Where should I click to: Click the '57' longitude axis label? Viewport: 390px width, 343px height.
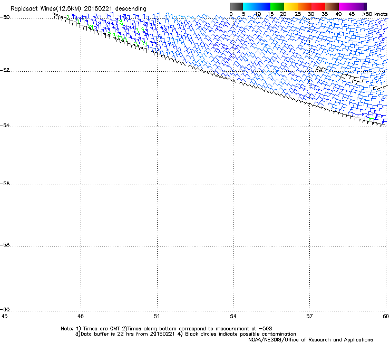tap(309, 316)
